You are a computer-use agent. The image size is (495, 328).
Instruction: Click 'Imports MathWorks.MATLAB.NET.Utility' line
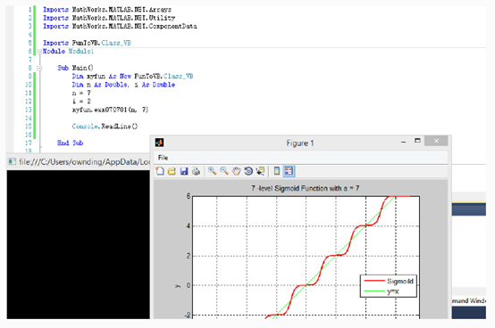(109, 18)
